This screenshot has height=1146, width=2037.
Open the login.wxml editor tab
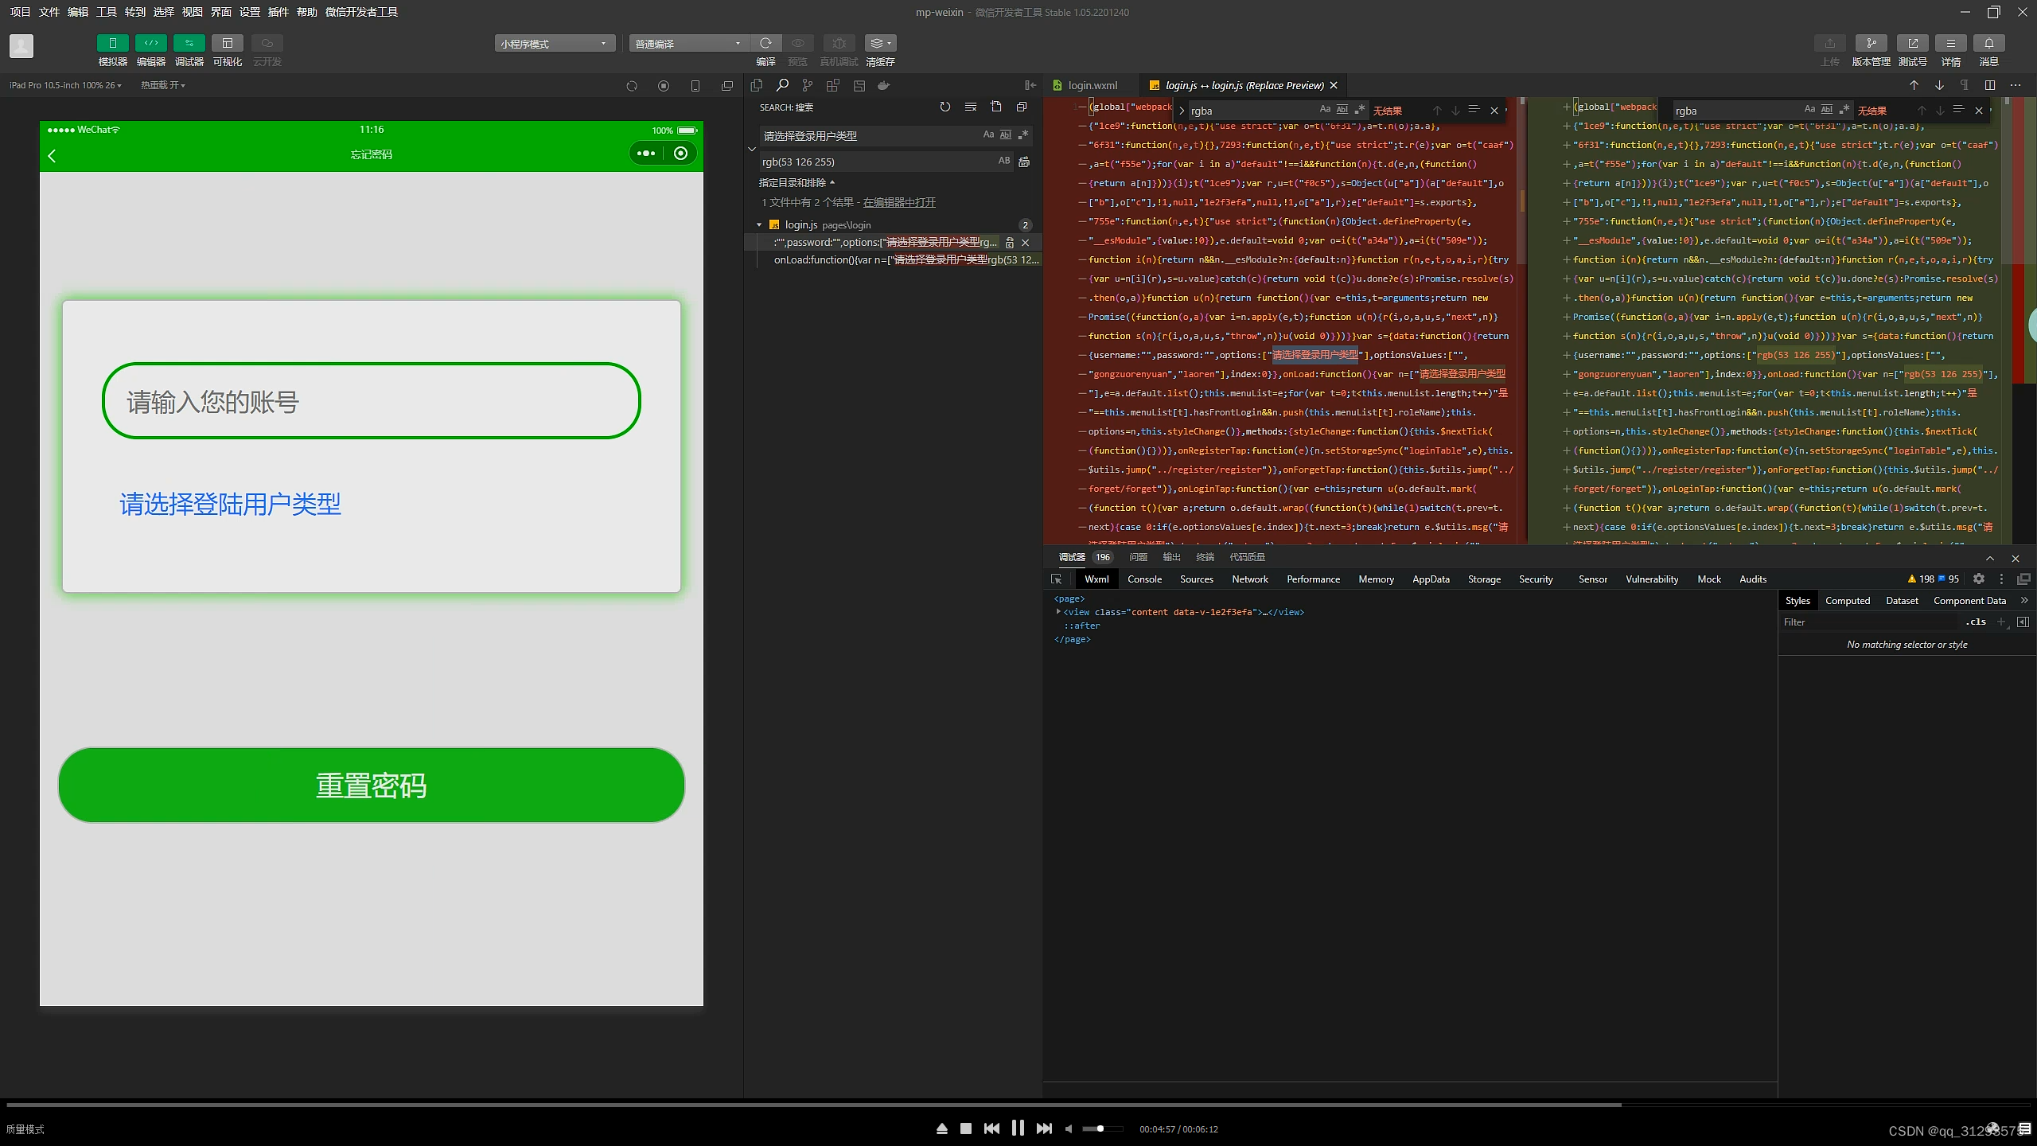[x=1092, y=85]
